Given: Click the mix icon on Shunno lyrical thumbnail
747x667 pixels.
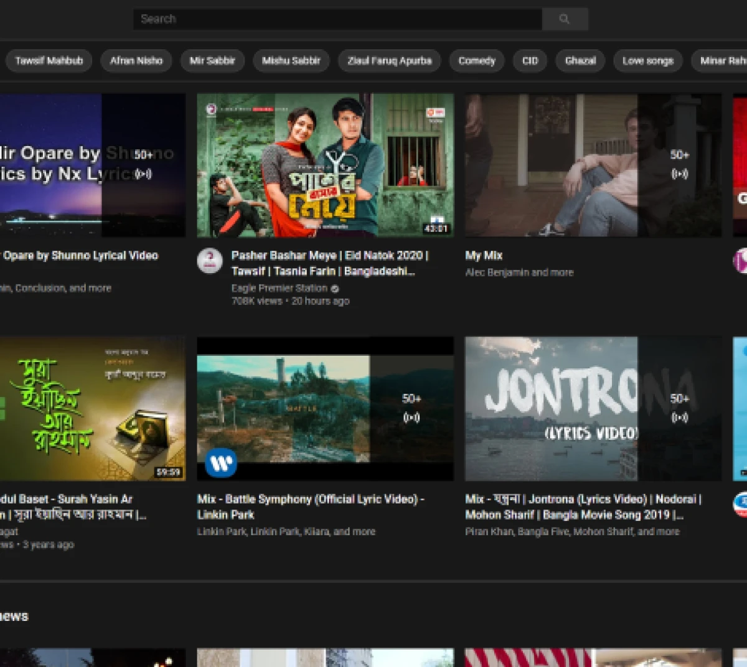Looking at the screenshot, I should pyautogui.click(x=143, y=174).
